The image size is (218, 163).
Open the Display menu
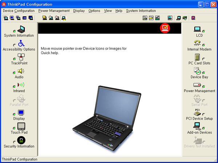pos(79,11)
